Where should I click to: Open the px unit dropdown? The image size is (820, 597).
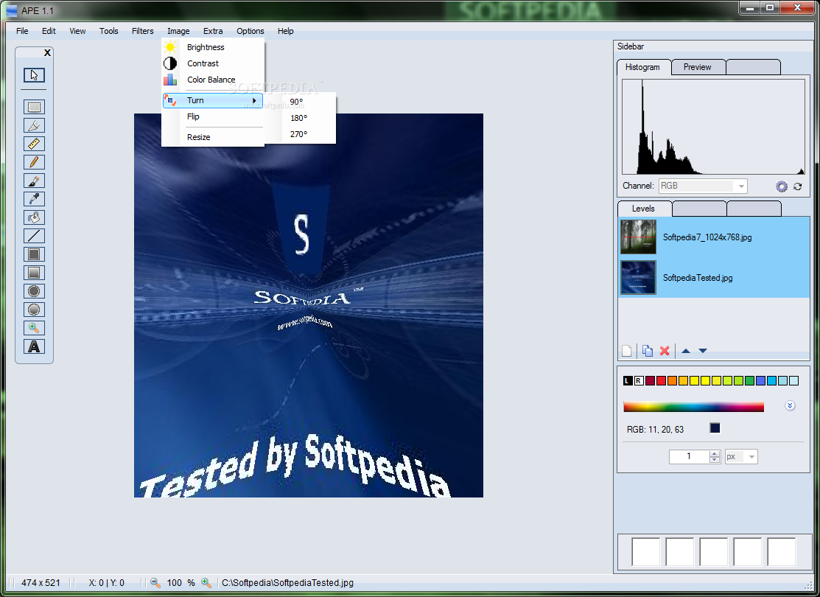point(741,457)
